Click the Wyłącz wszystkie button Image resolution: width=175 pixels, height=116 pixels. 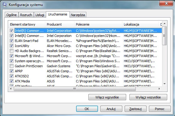(148, 97)
